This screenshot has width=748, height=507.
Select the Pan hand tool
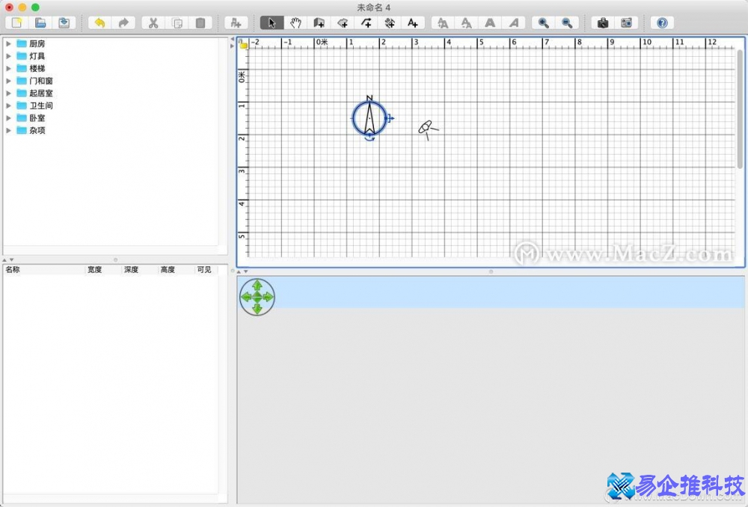295,22
